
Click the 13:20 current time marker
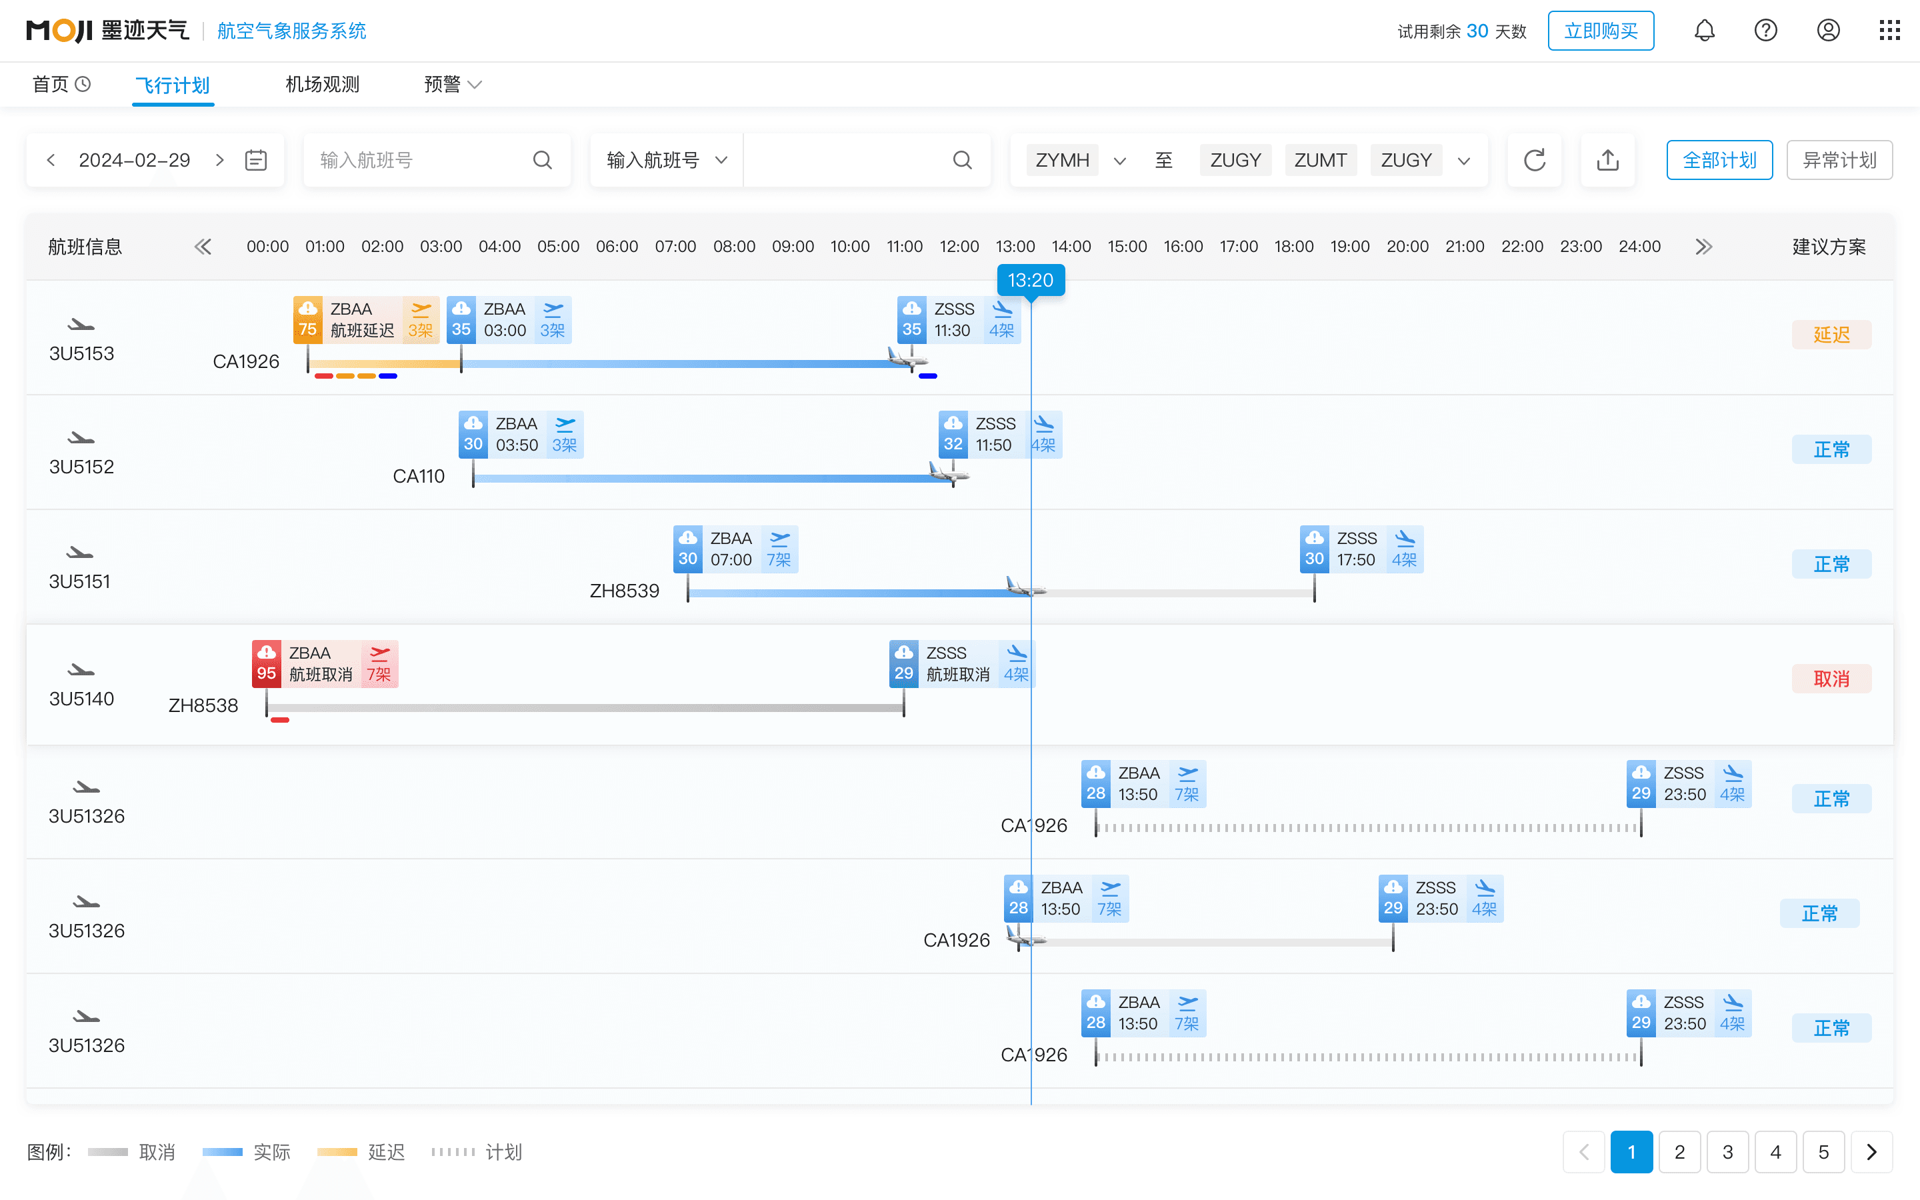pos(1030,280)
